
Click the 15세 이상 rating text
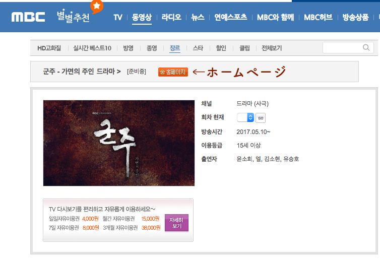click(x=248, y=146)
